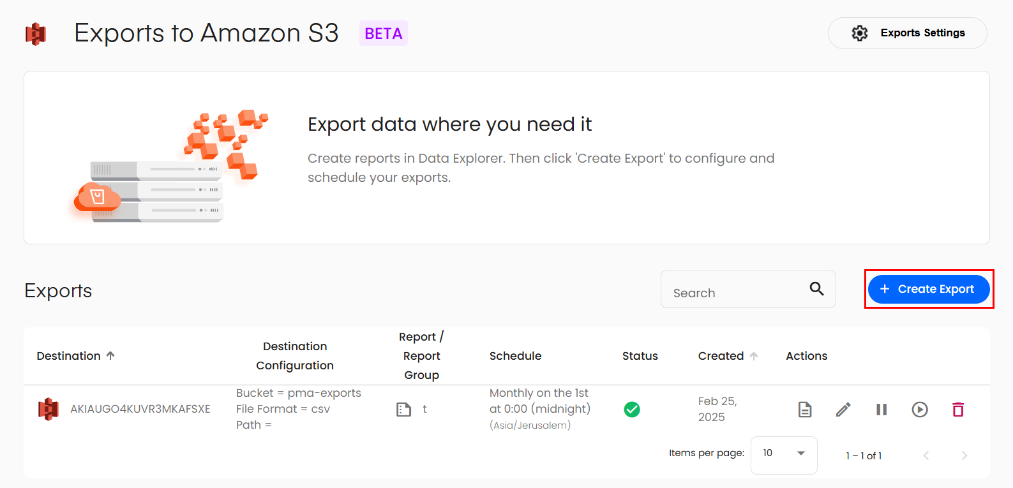Run the export now play icon
This screenshot has width=1013, height=488.
pos(920,410)
